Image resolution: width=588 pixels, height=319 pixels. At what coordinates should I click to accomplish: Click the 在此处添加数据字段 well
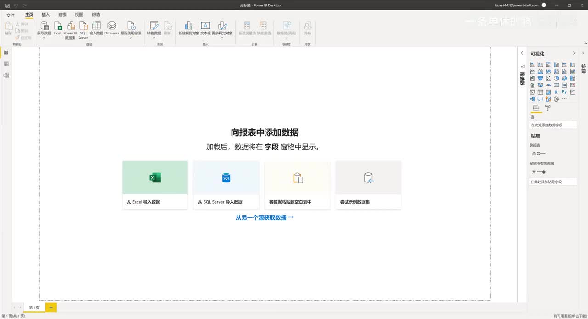553,125
